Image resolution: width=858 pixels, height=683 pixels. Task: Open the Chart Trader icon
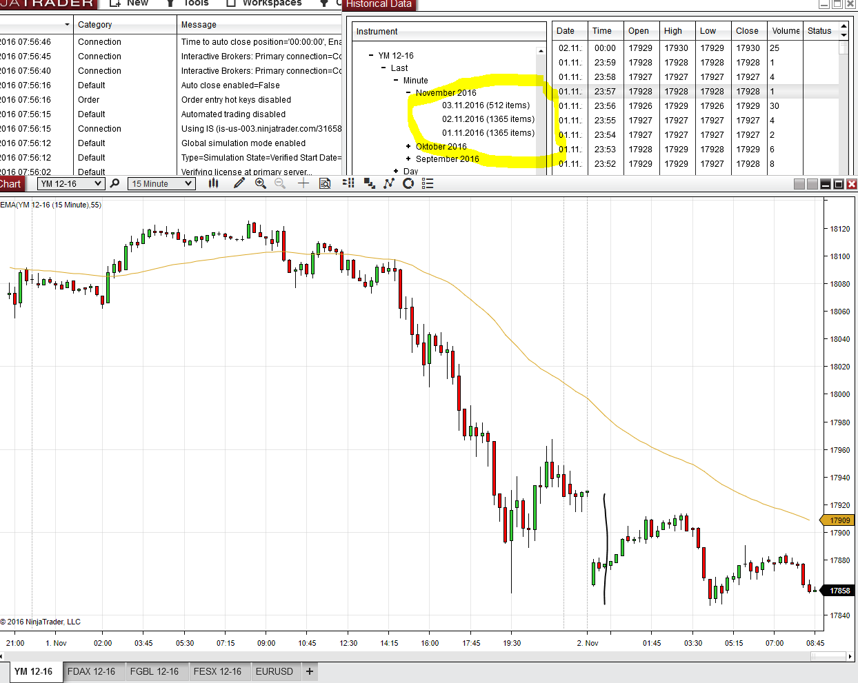(348, 183)
